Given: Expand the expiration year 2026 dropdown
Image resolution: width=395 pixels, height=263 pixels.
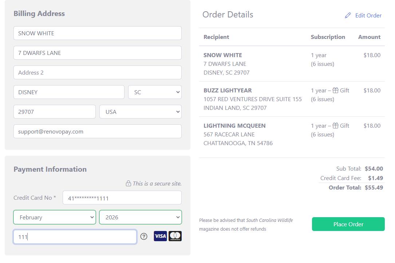Looking at the screenshot, I should [140, 217].
